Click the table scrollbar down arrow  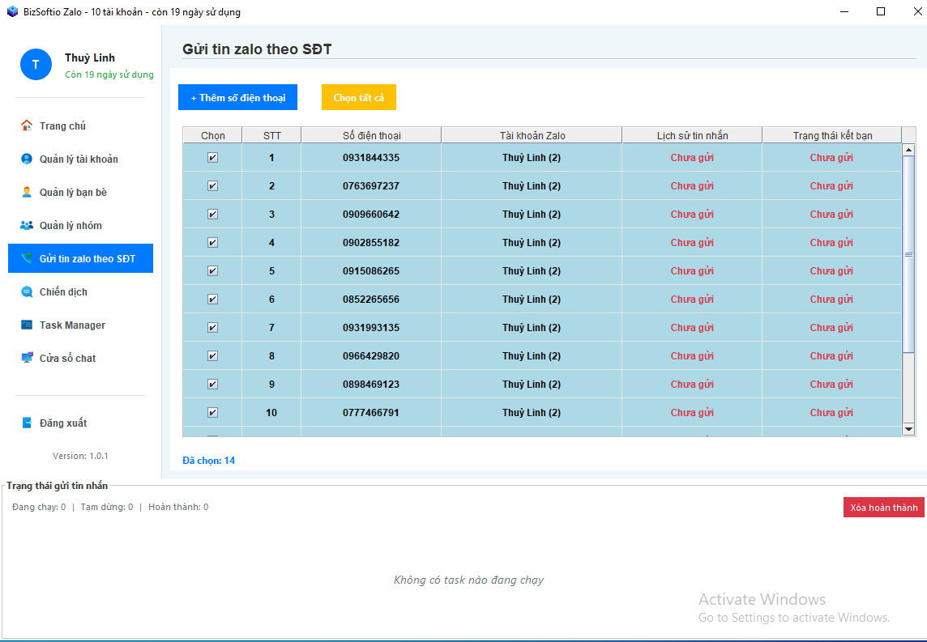908,428
